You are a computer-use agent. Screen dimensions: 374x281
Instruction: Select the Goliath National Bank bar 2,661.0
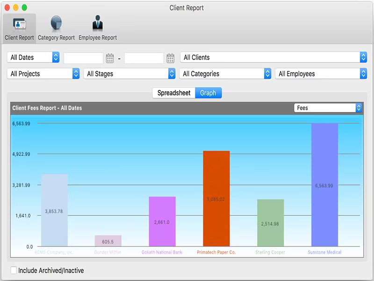pyautogui.click(x=162, y=222)
